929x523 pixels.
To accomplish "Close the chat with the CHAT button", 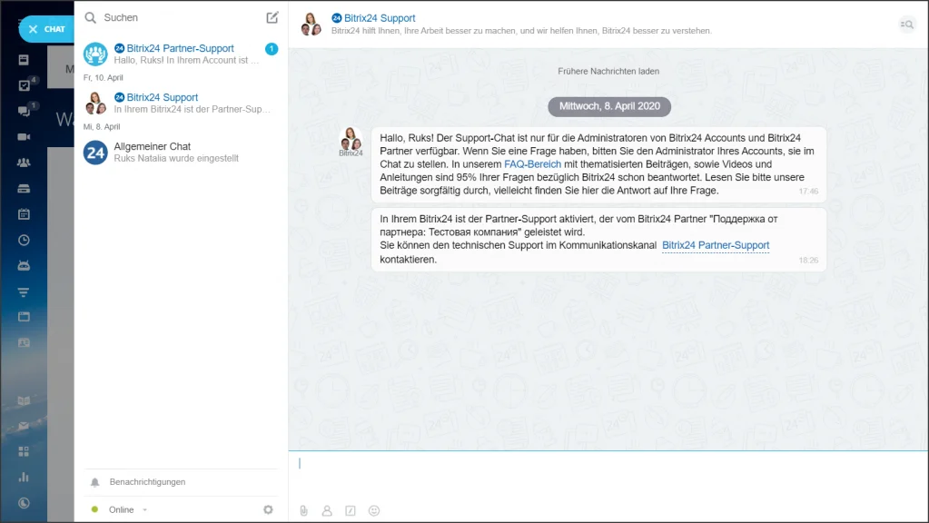I will [x=46, y=29].
